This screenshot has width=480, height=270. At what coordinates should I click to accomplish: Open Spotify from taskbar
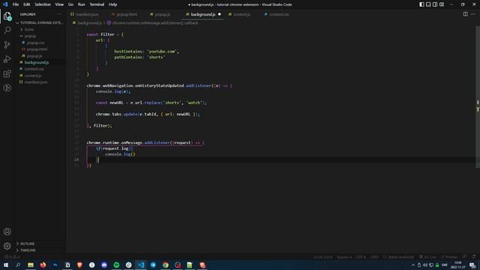coord(116,265)
